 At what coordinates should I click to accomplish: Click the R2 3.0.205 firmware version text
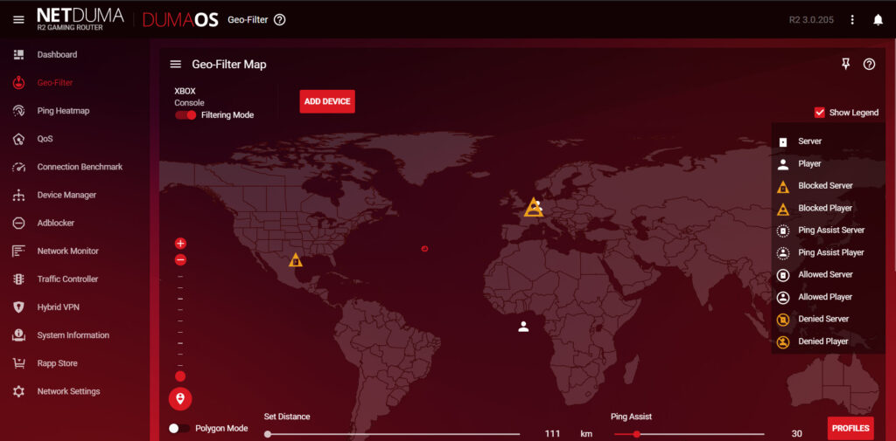coord(811,20)
